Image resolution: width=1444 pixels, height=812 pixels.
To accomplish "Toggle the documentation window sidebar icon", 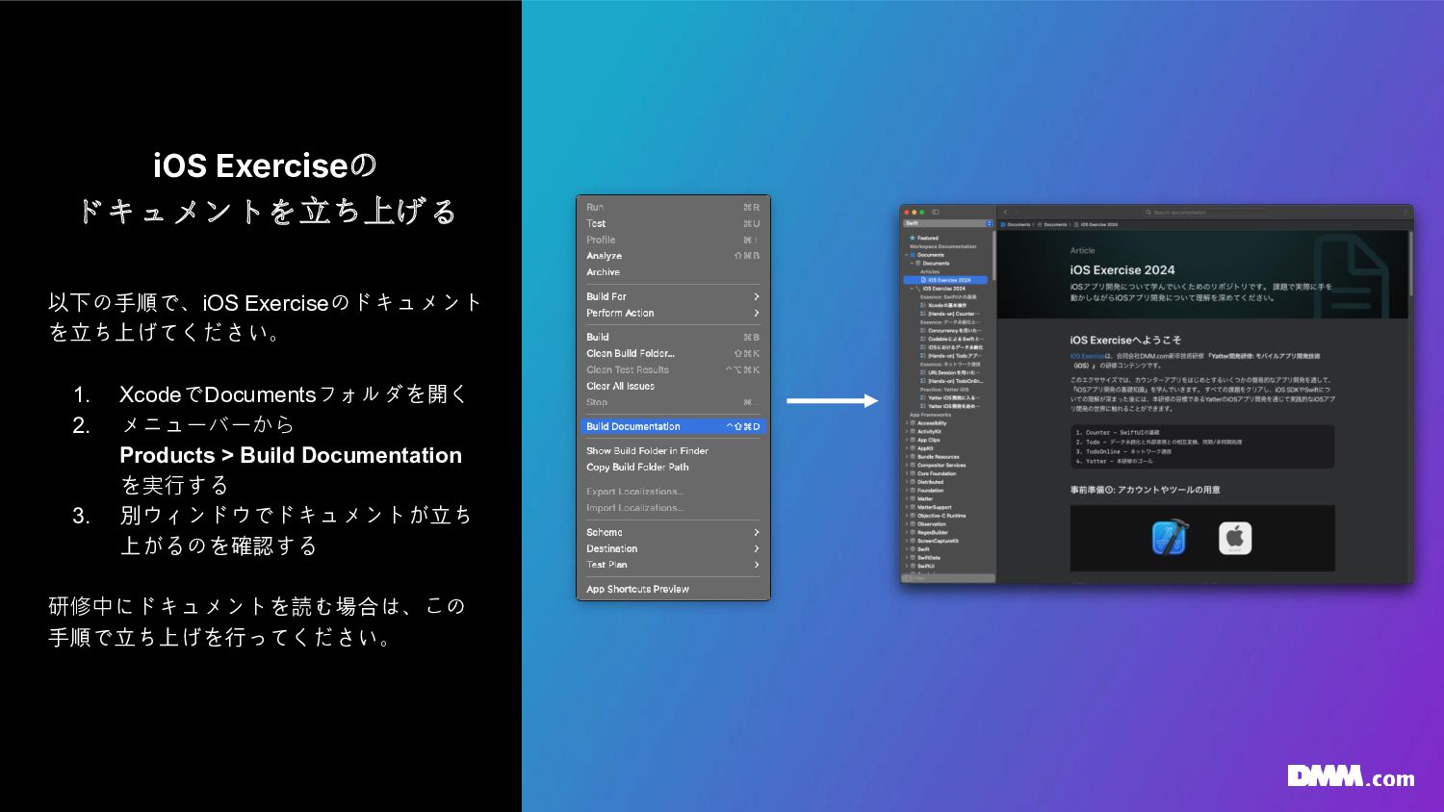I will [x=935, y=212].
